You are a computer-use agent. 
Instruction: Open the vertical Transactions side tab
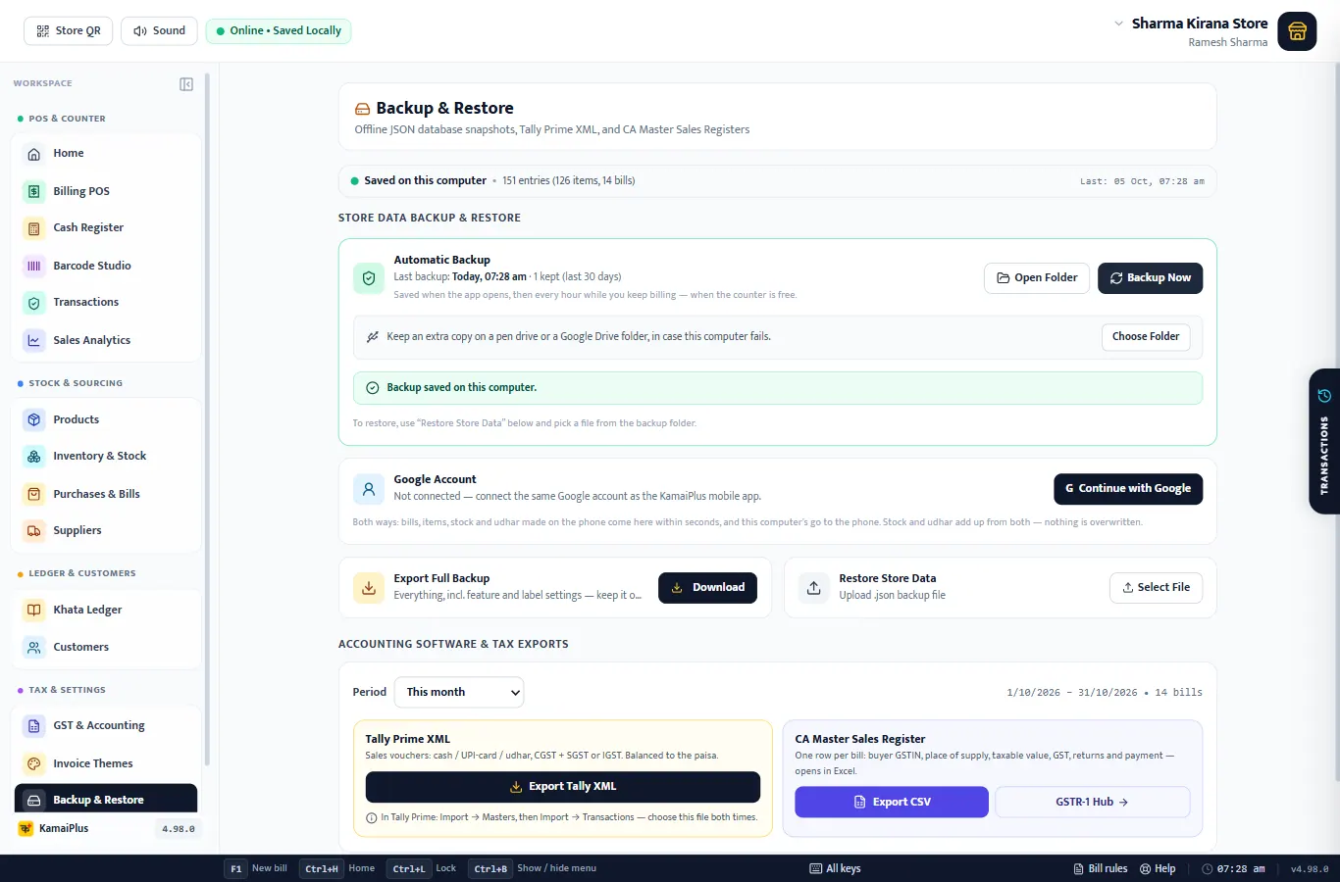tap(1324, 441)
